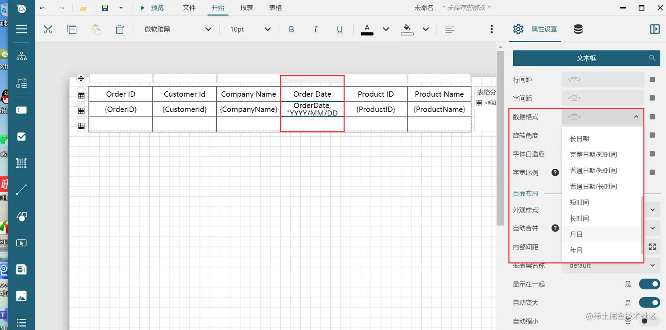Select the table grid control in the sidebar
This screenshot has height=330, width=666.
[22, 163]
